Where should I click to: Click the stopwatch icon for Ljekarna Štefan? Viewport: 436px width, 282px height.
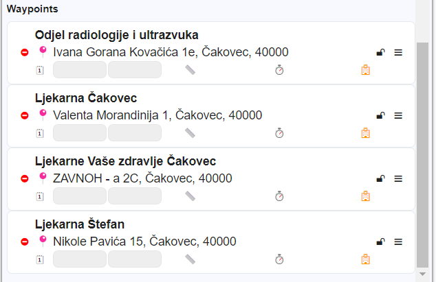(279, 259)
